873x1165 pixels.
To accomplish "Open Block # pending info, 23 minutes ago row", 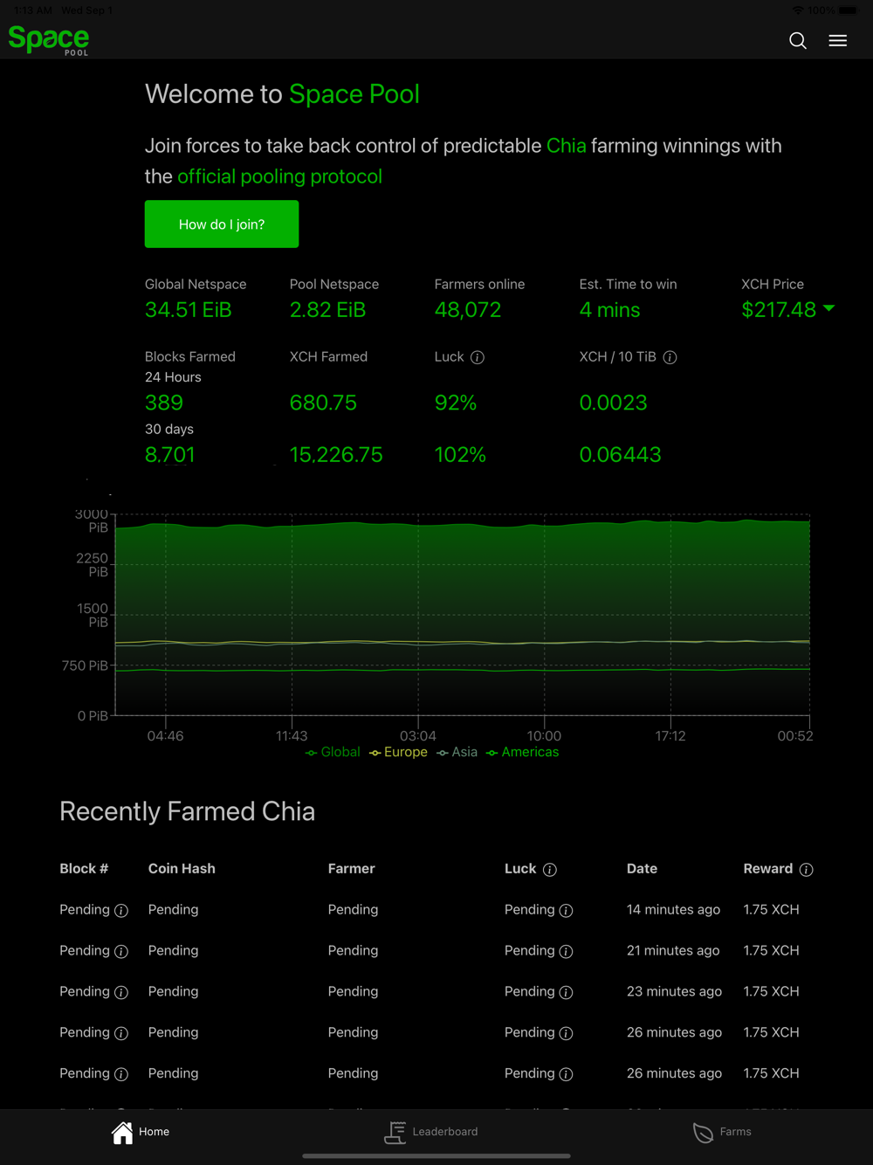I will [x=121, y=992].
